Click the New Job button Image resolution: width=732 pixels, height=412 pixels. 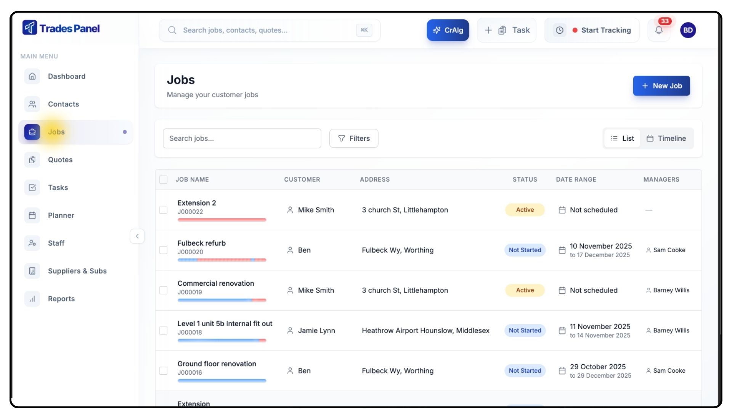pos(661,86)
